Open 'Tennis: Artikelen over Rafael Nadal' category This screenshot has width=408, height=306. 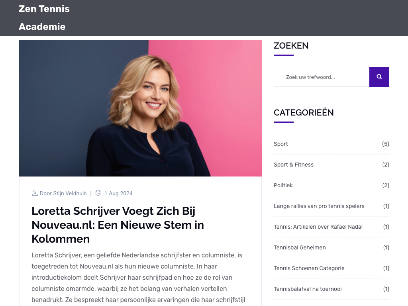(318, 227)
